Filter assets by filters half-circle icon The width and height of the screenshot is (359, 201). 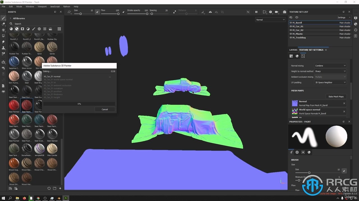(28, 29)
